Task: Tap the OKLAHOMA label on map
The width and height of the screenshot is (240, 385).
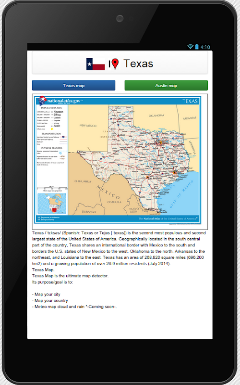Action: point(156,115)
